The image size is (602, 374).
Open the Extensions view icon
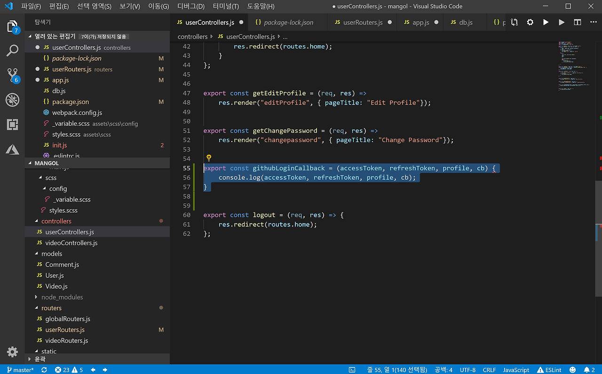tap(13, 125)
